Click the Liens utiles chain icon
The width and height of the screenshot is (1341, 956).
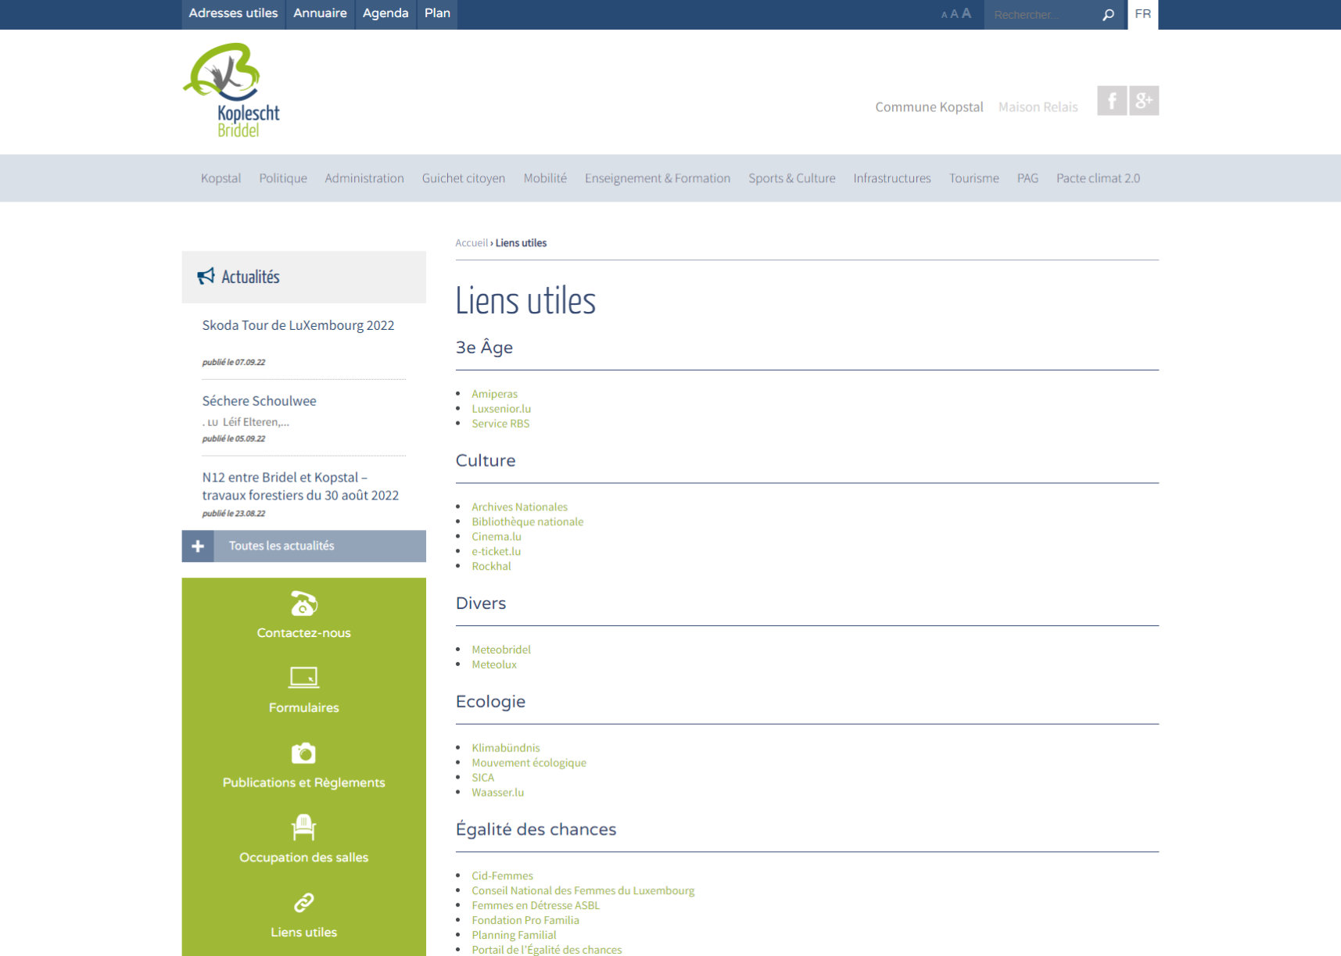[x=303, y=903]
